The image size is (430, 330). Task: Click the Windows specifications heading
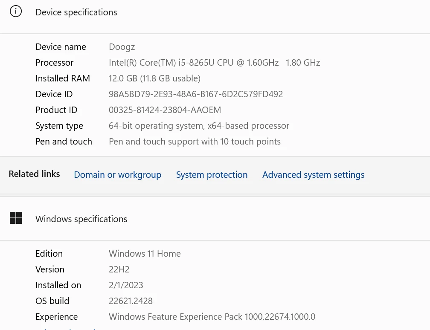click(81, 219)
